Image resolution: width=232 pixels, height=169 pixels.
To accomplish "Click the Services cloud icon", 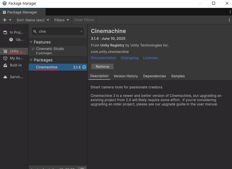I will click(5, 77).
